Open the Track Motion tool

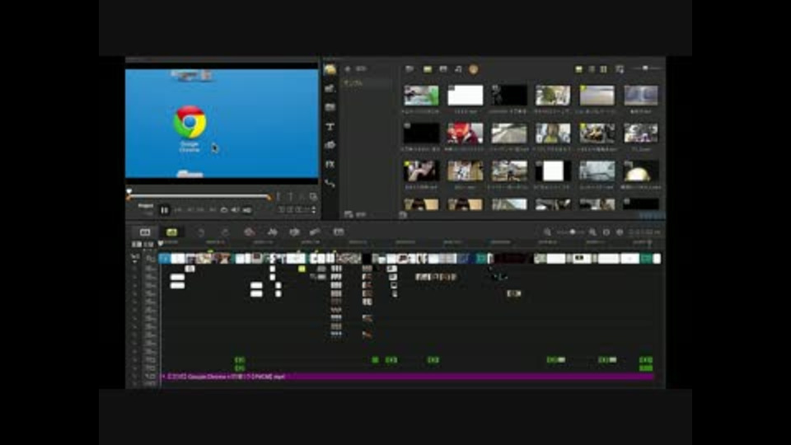point(316,232)
